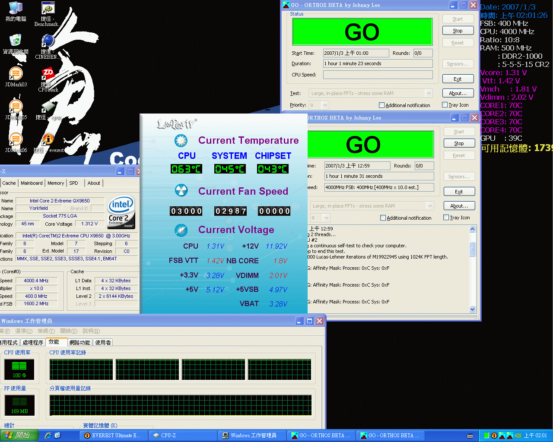
Task: Click About... in lower ORTHOS window
Action: click(459, 206)
